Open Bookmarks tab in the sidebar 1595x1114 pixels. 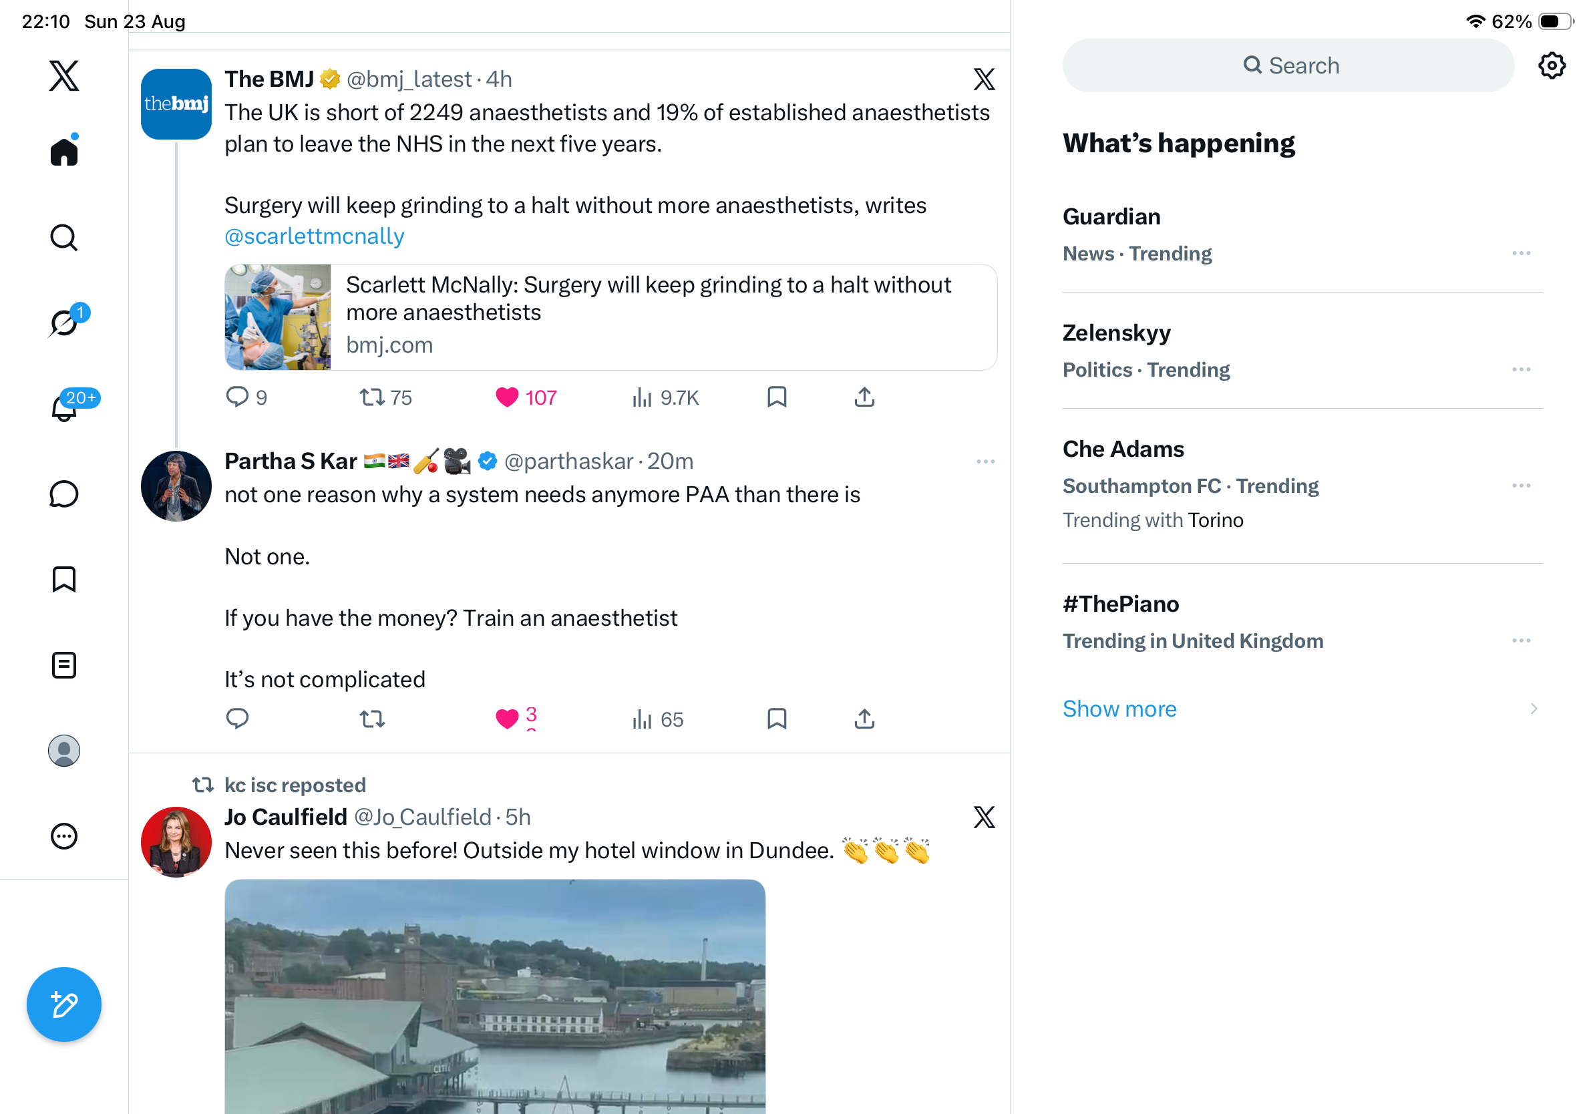pyautogui.click(x=64, y=579)
